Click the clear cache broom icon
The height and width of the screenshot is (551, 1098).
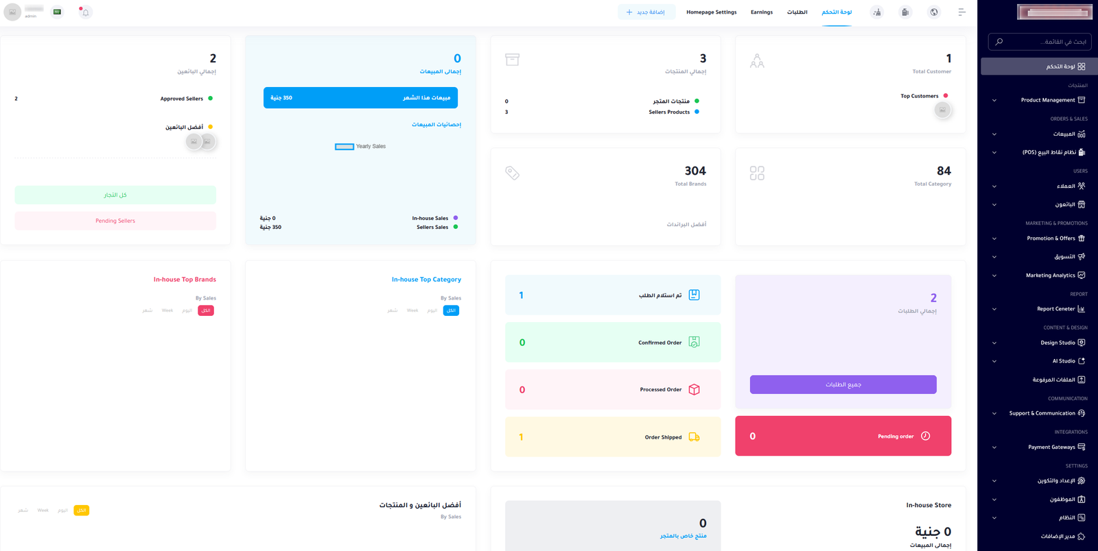(x=877, y=12)
